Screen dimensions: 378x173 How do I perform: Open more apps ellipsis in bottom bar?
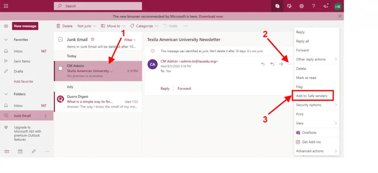[47, 151]
